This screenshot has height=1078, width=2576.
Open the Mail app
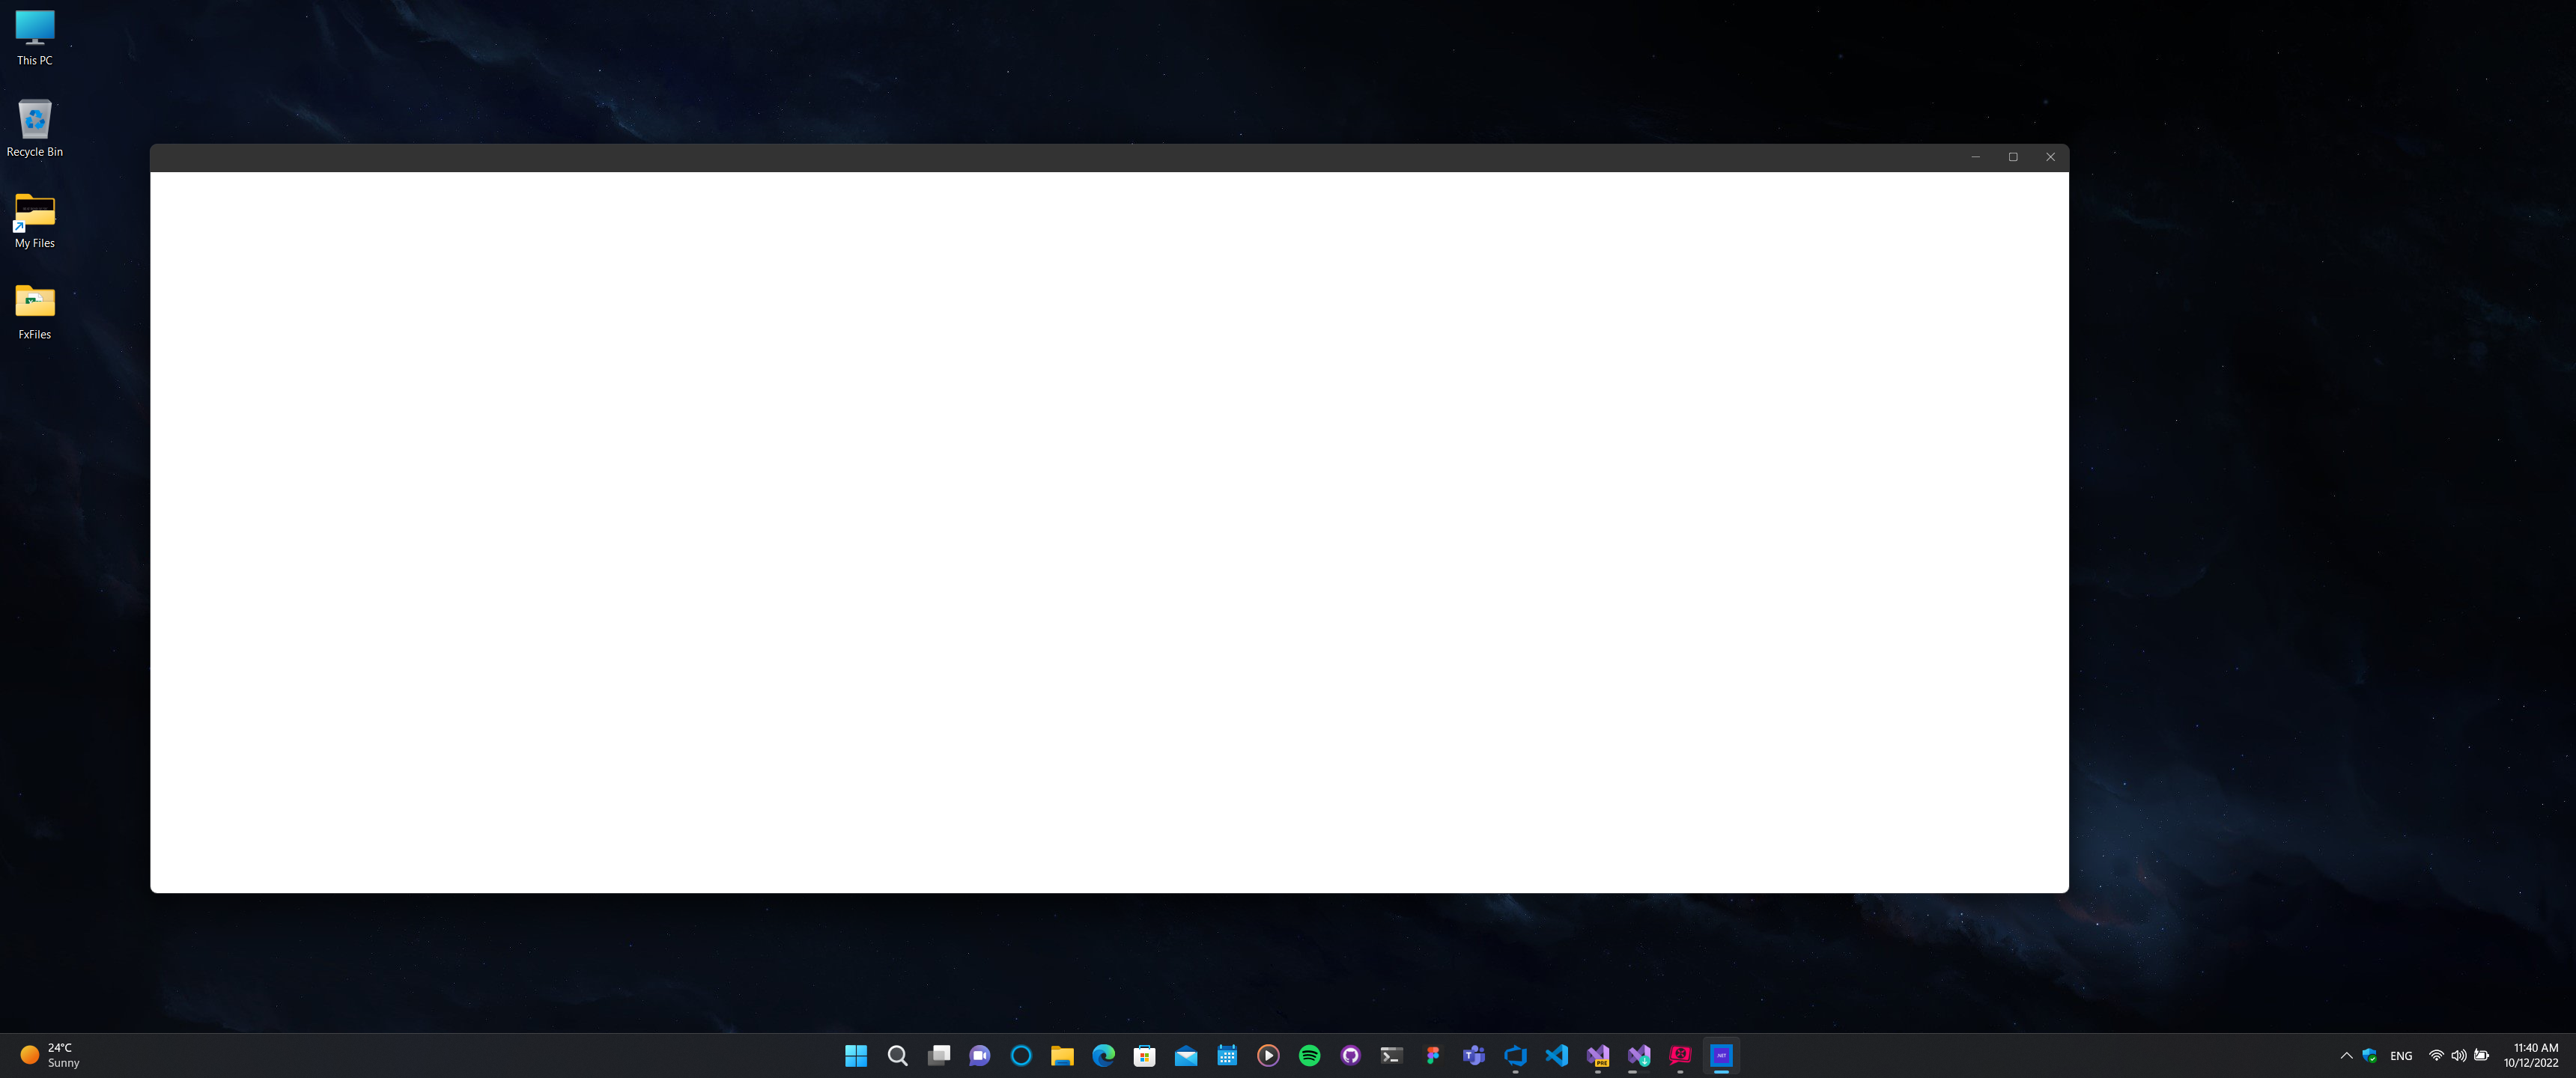(1186, 1055)
